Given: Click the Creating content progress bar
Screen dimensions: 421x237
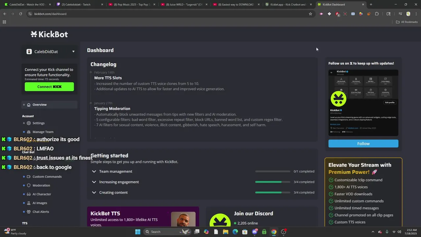Looking at the screenshot, I should tap(273, 192).
